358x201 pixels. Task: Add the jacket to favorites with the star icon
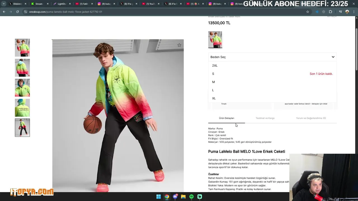[x=179, y=45]
